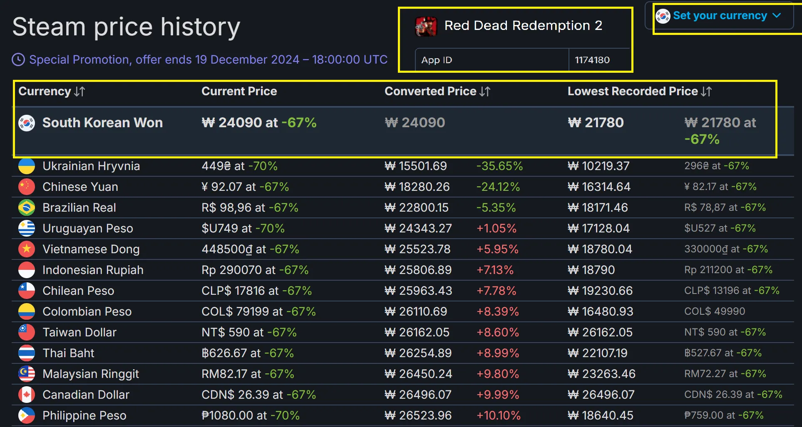Click the ₩ 15501.69 converted price
The height and width of the screenshot is (427, 802).
tap(416, 166)
